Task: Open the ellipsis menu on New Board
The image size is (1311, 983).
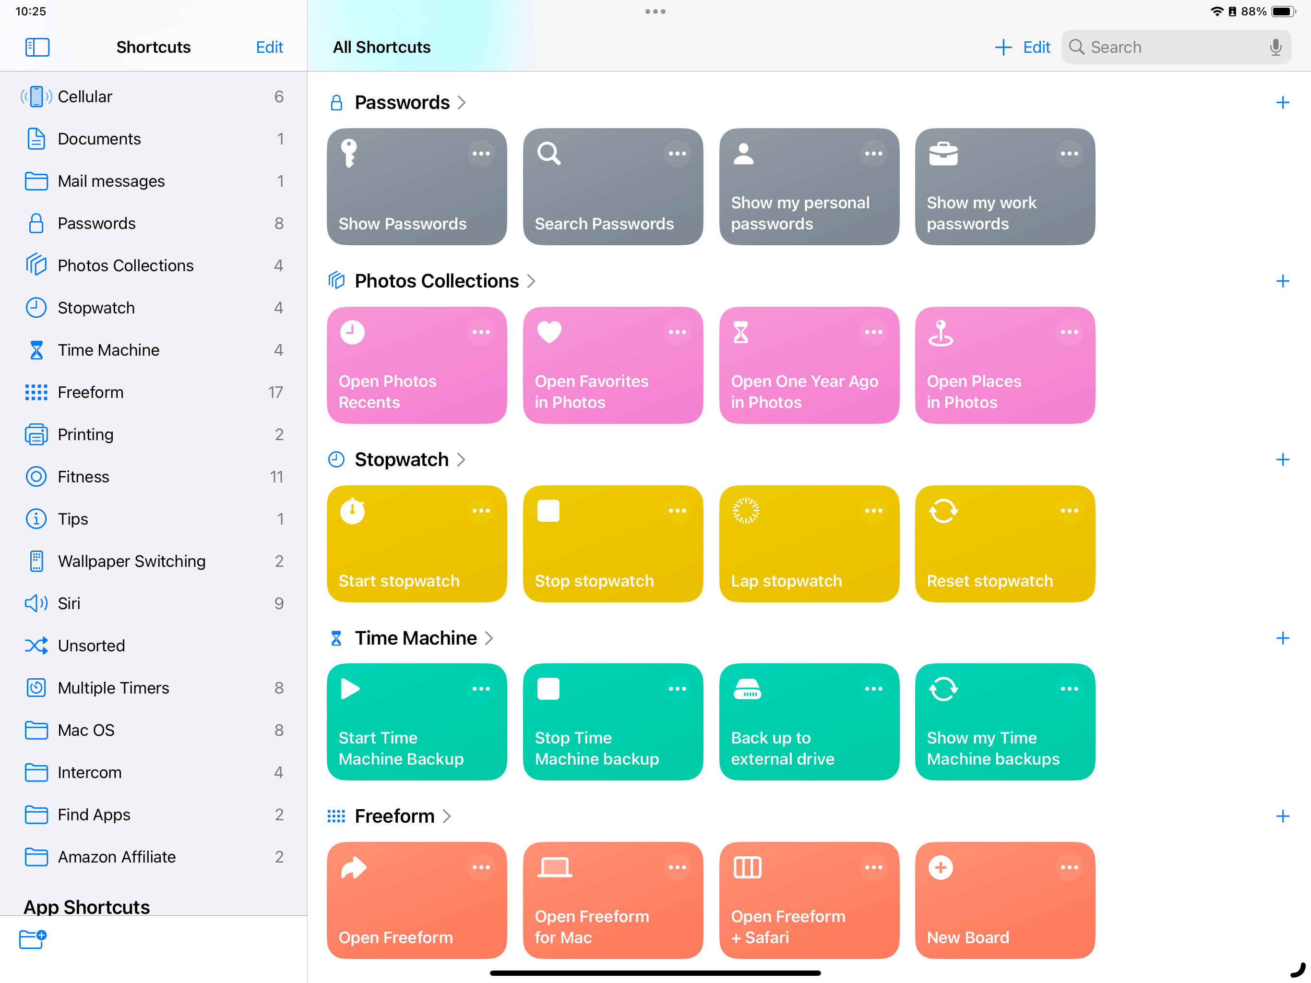Action: tap(1069, 867)
